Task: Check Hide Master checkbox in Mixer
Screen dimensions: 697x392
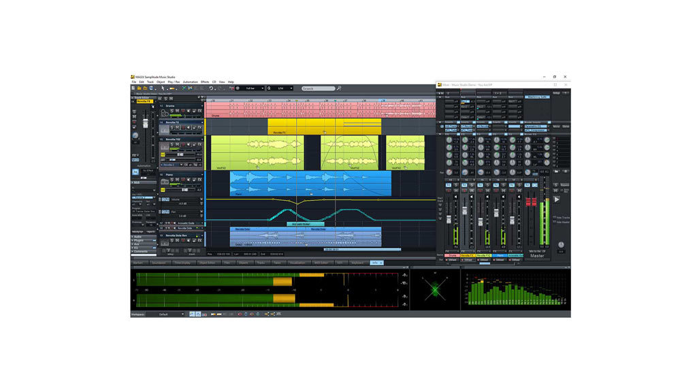Action: pyautogui.click(x=554, y=222)
